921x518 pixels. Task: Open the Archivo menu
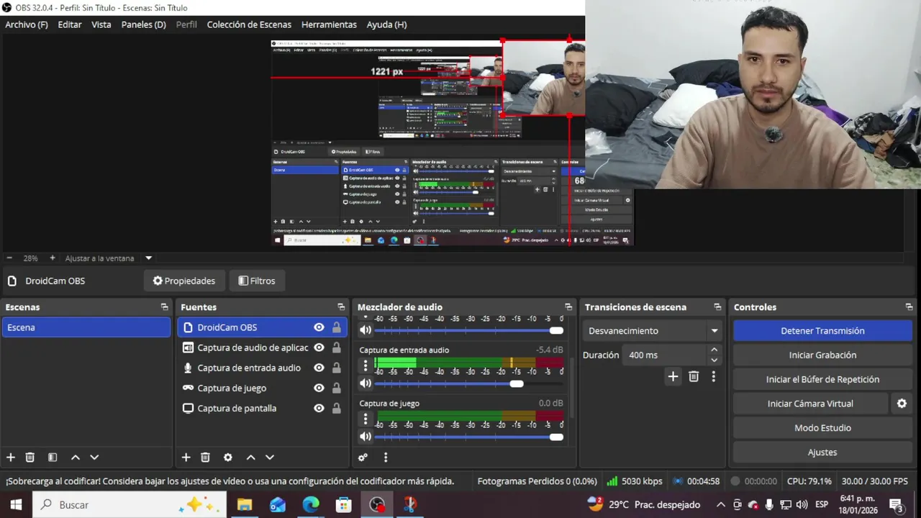coord(27,24)
